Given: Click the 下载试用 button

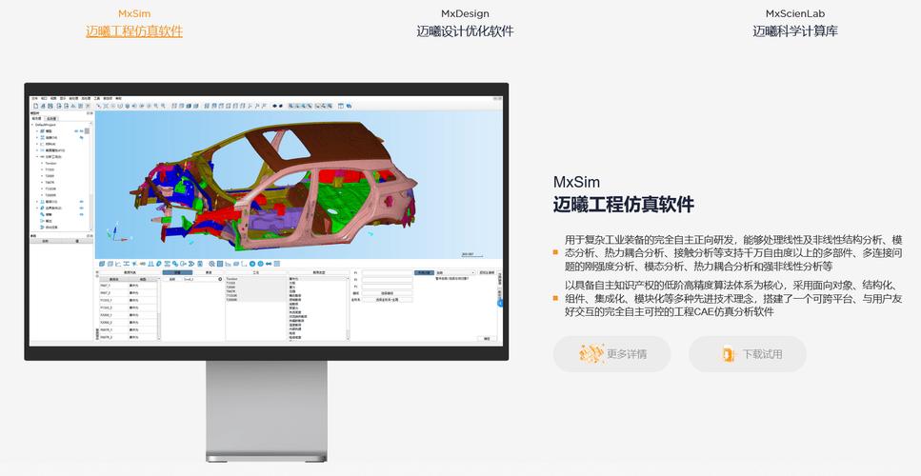Looking at the screenshot, I should [x=747, y=354].
